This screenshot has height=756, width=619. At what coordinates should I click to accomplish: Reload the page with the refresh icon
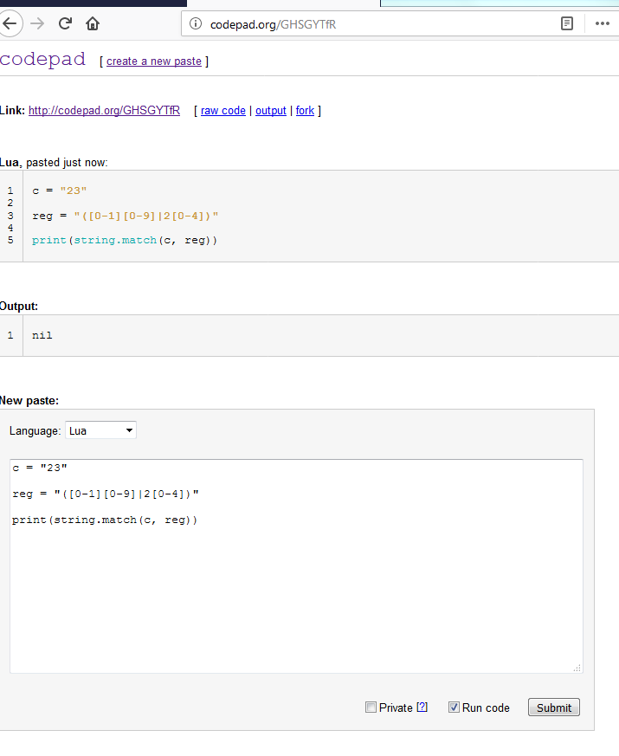click(x=65, y=23)
